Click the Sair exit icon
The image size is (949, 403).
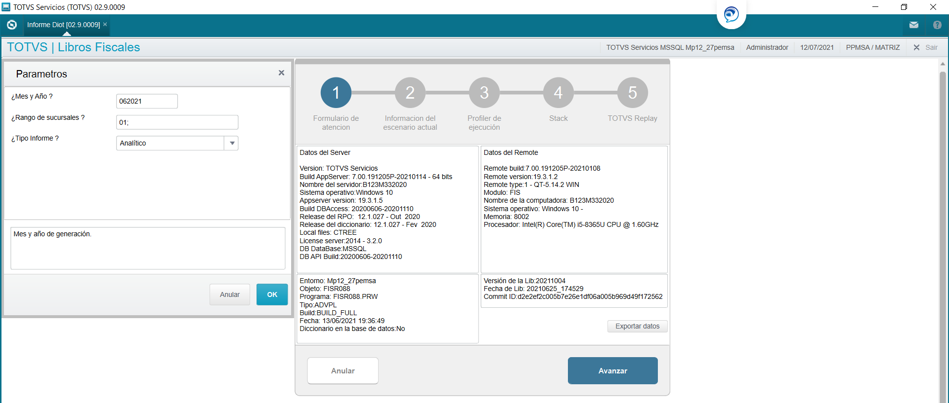916,47
